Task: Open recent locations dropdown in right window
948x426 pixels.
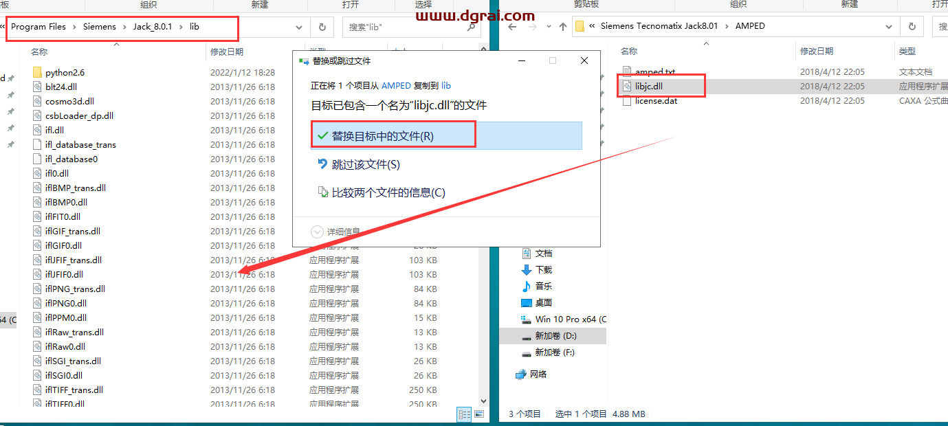Action: [549, 27]
